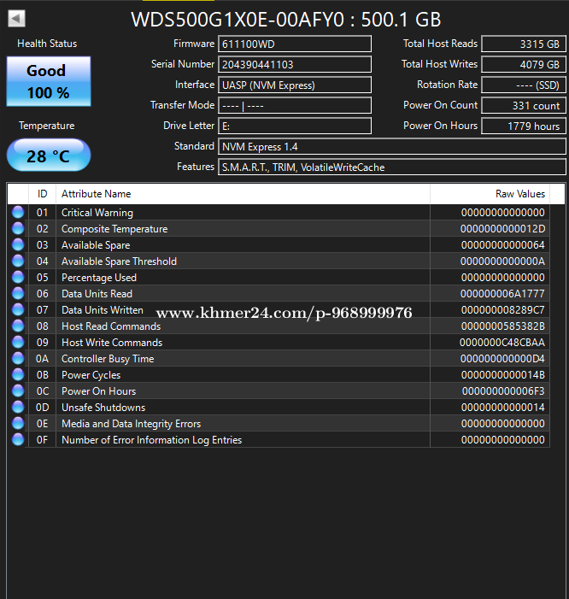
Task: Click the status orb for Host Write Commands
Action: tap(18, 342)
